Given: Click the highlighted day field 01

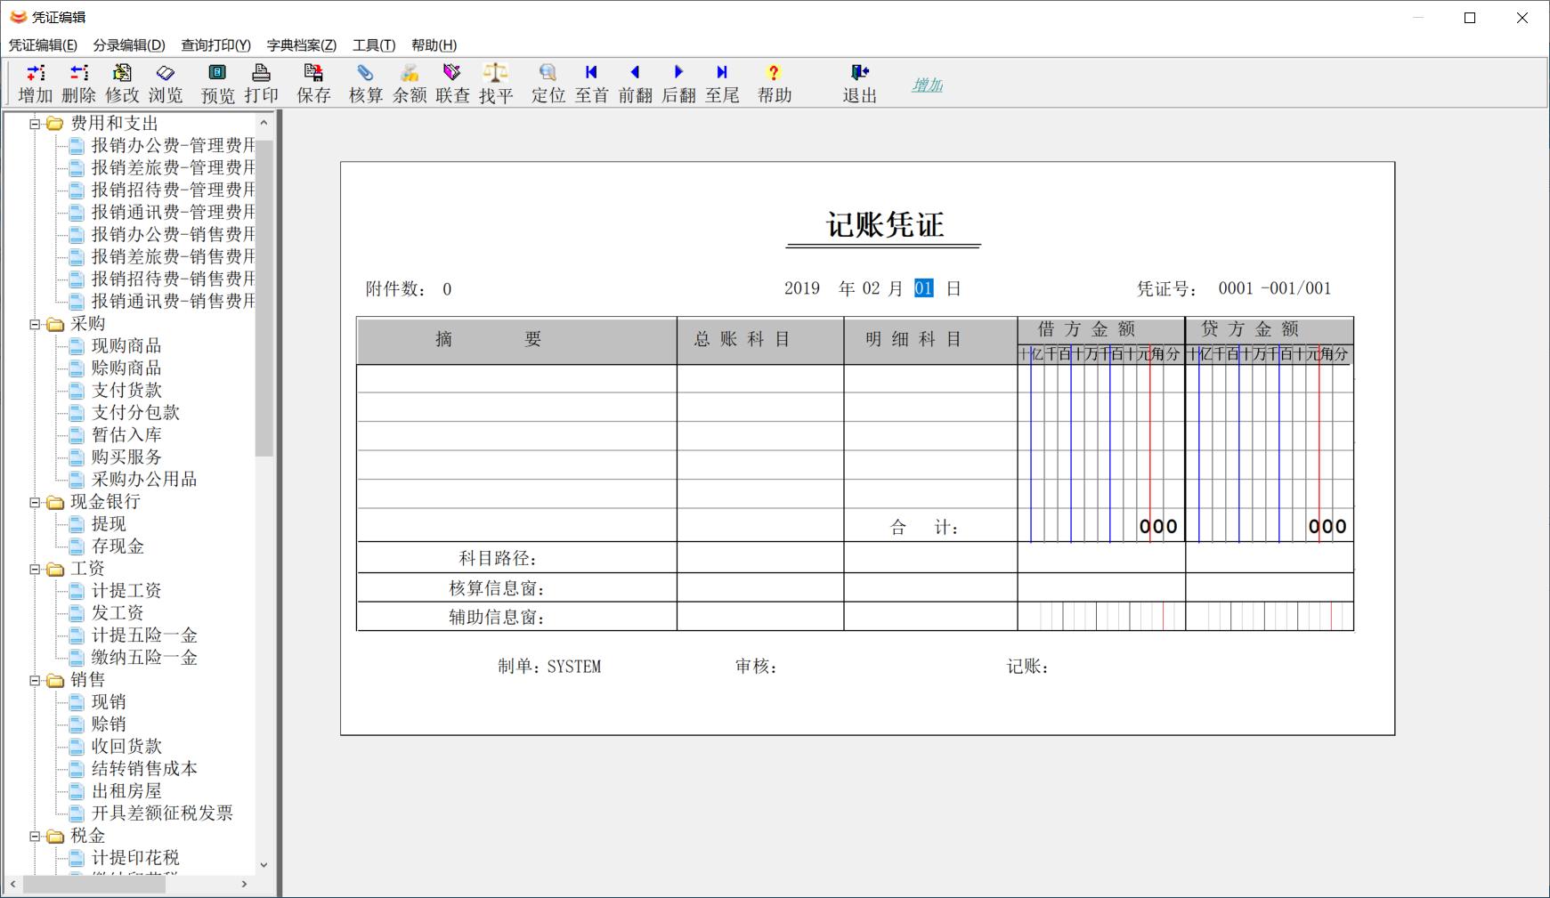Looking at the screenshot, I should 924,288.
